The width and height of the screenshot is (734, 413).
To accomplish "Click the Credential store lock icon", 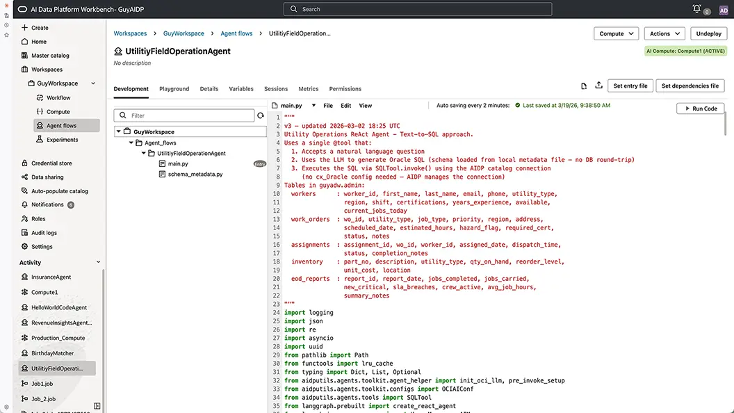I will click(x=25, y=163).
